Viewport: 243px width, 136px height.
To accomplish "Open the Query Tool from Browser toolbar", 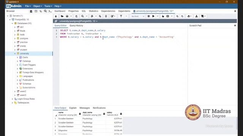I will 31,11.
